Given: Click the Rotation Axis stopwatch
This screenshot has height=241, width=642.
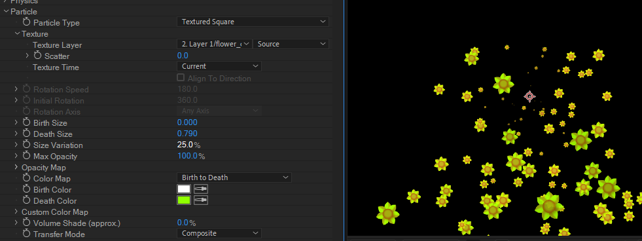Looking at the screenshot, I should pos(27,111).
